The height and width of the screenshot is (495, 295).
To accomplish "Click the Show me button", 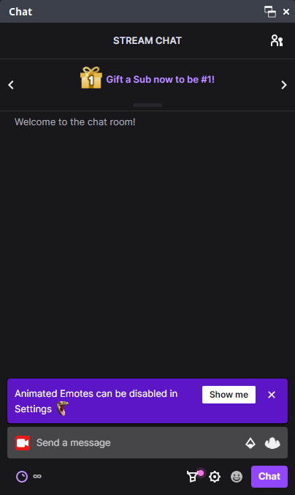I will (x=229, y=395).
